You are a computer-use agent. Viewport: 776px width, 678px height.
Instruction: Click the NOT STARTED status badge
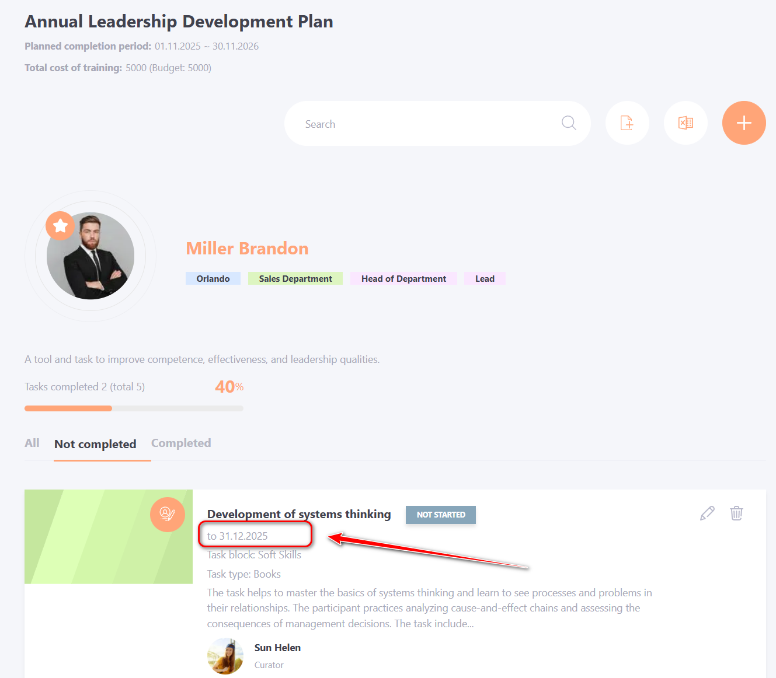pyautogui.click(x=441, y=515)
